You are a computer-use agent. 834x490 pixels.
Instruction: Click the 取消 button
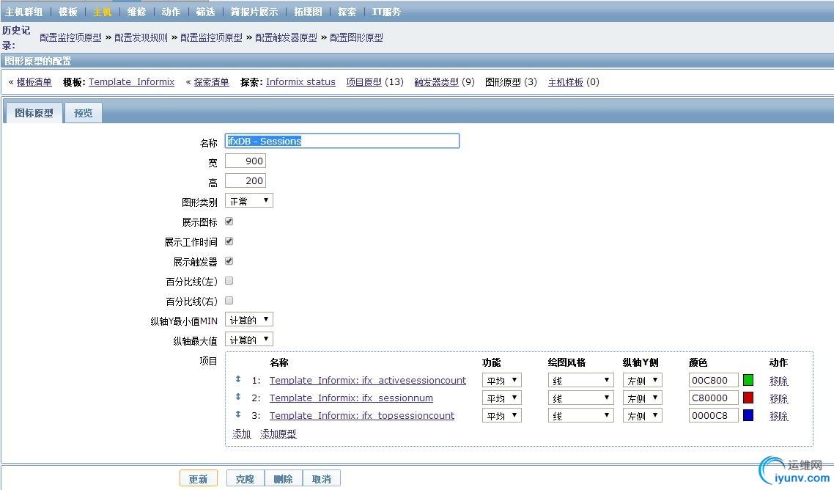(x=321, y=479)
